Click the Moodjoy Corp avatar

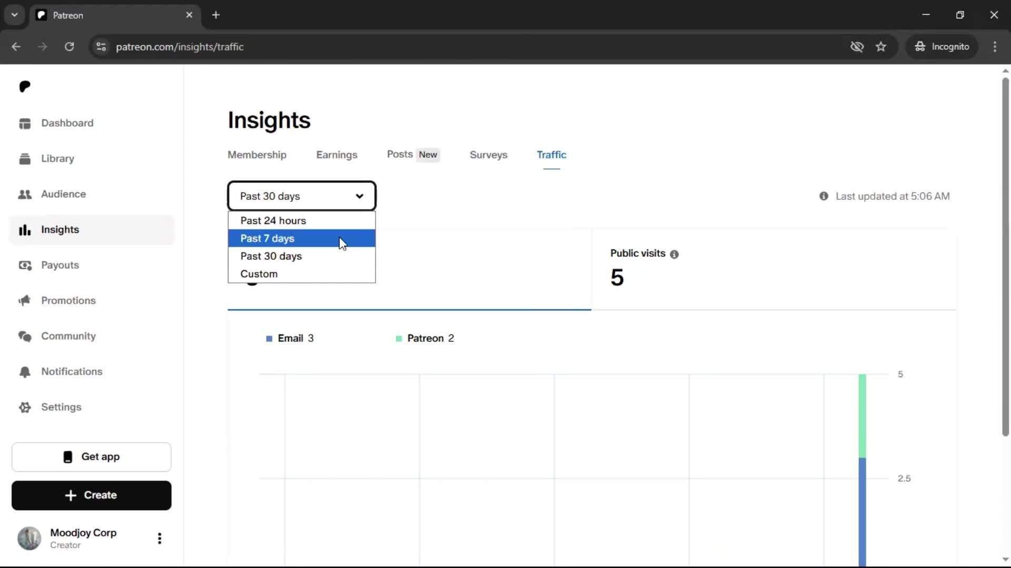coord(29,539)
